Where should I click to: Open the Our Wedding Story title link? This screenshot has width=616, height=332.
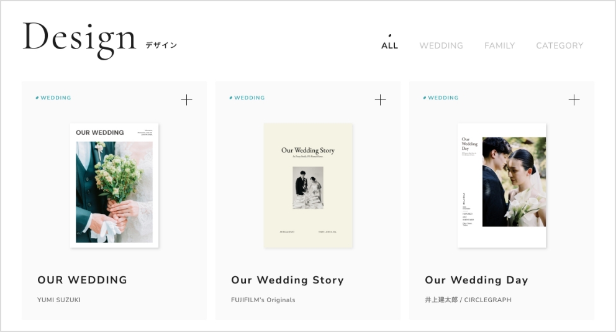click(x=287, y=280)
